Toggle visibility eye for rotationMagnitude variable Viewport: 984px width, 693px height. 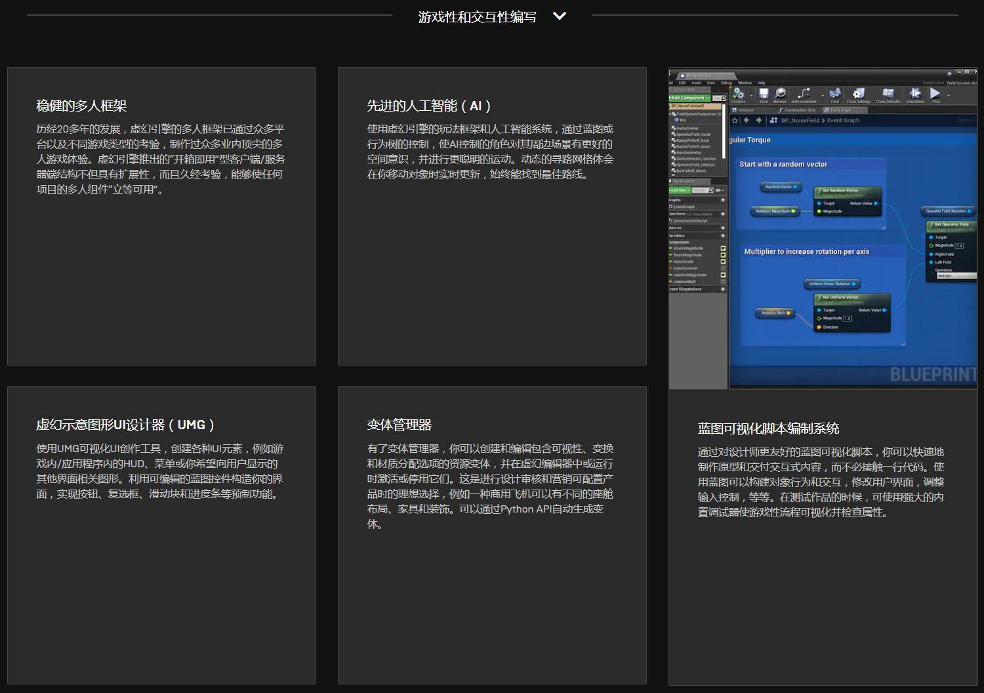point(723,275)
